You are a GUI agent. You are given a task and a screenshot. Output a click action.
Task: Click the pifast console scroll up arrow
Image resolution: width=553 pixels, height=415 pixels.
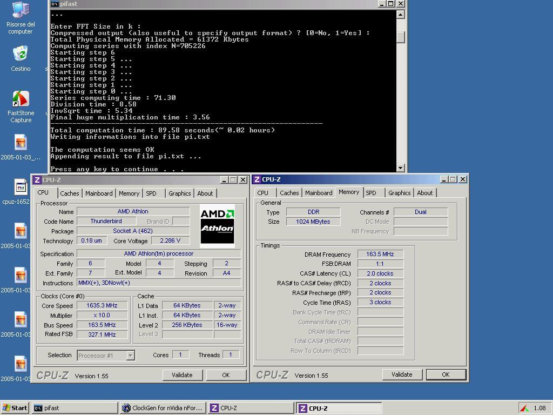tap(400, 15)
